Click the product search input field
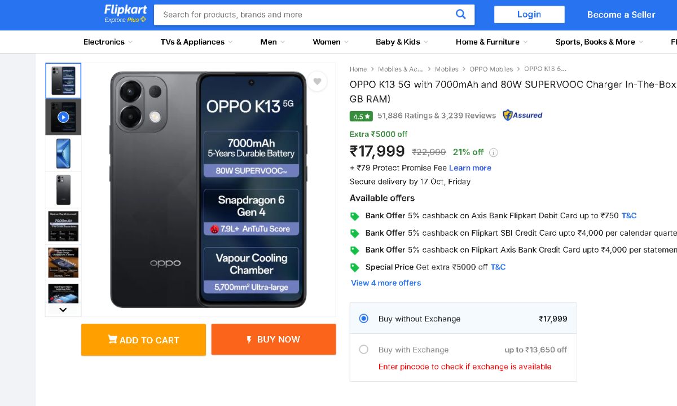 (305, 15)
